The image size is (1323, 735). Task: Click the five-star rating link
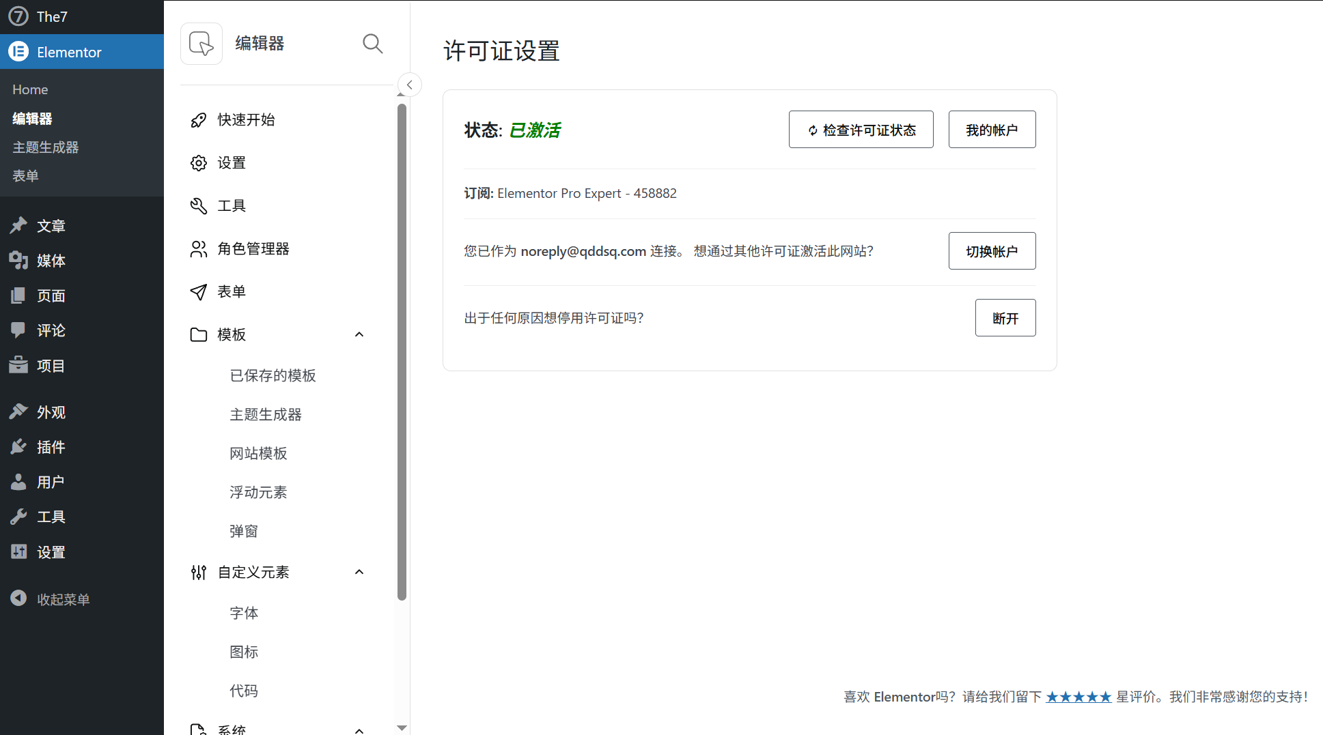[1079, 697]
